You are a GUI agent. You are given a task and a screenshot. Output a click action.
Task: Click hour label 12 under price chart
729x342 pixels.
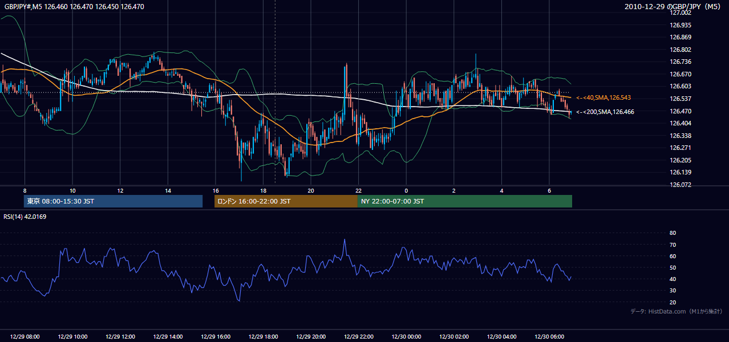pyautogui.click(x=120, y=190)
